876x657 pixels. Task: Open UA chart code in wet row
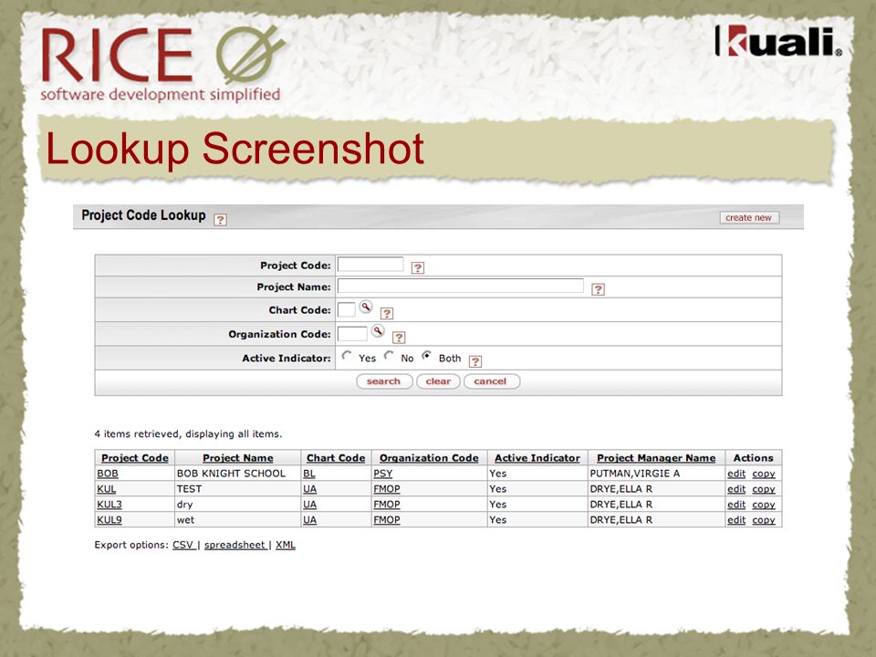[310, 520]
